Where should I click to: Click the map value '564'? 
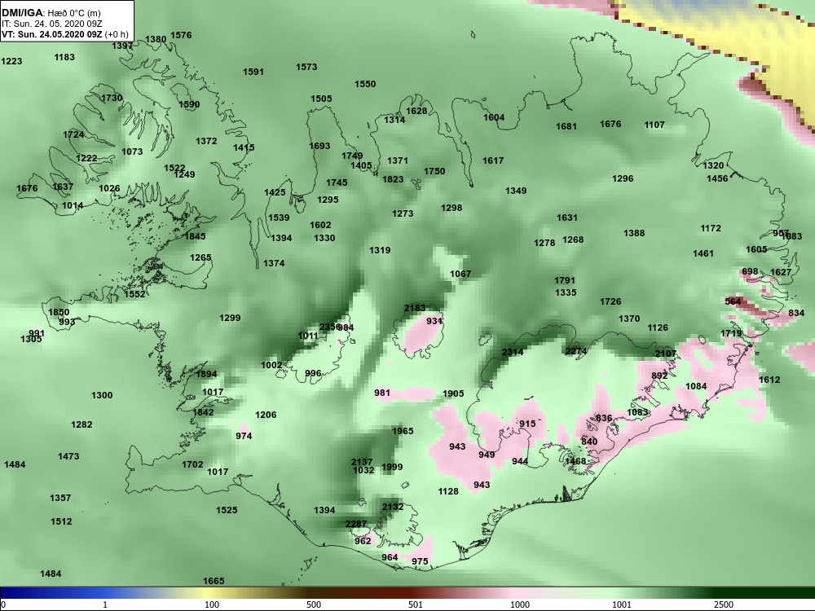(733, 301)
